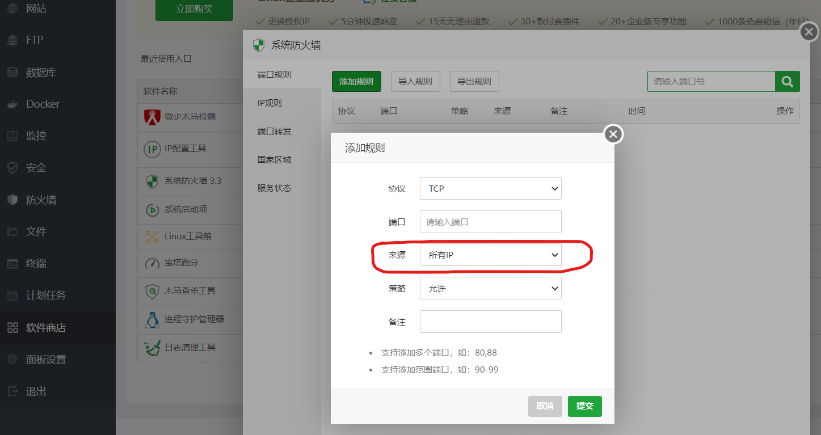Click the 时间 column header
Screen dimensions: 821x435
(x=637, y=111)
